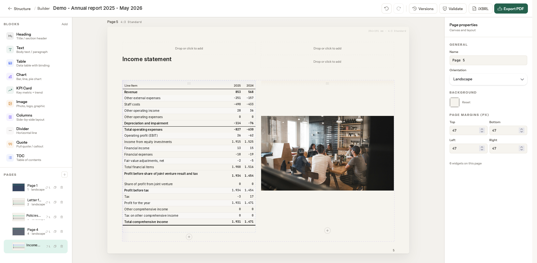Click 'Total comprehensive income' table row
This screenshot has height=263, width=537.
[x=189, y=222]
